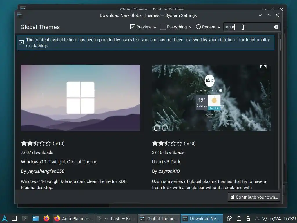Image resolution: width=297 pixels, height=223 pixels.
Task: Open the removable devices tray icon
Action: (248, 218)
